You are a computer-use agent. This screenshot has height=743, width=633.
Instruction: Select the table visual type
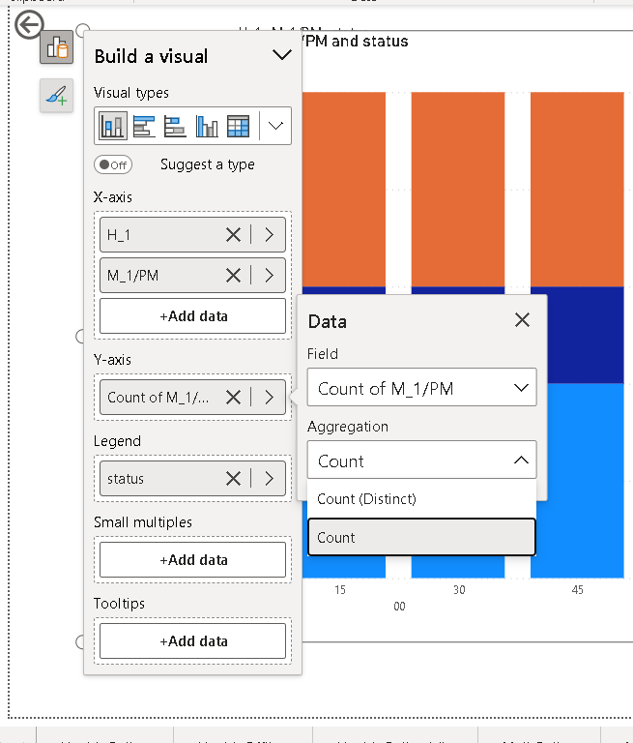[x=238, y=126]
